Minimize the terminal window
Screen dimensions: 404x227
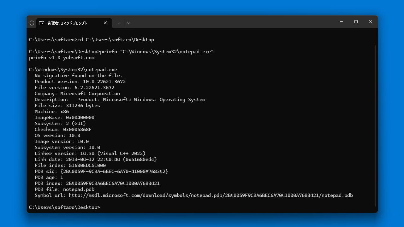(342, 22)
